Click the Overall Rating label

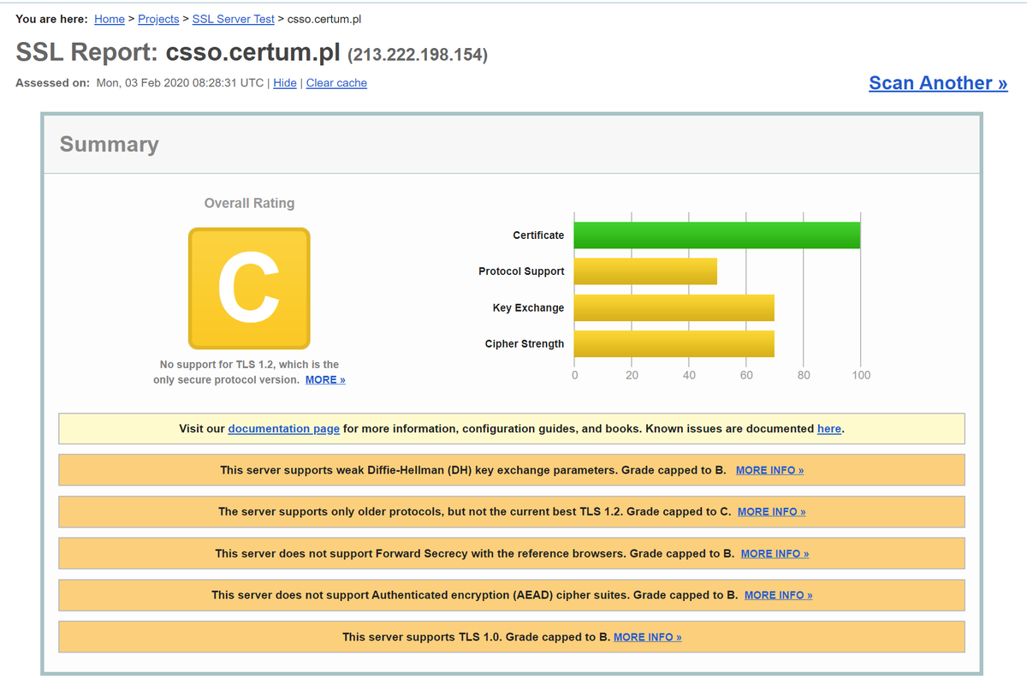[x=249, y=203]
